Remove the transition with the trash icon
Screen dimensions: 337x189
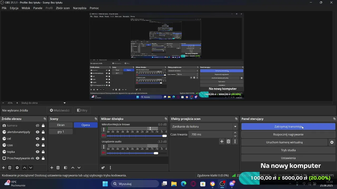(228, 141)
